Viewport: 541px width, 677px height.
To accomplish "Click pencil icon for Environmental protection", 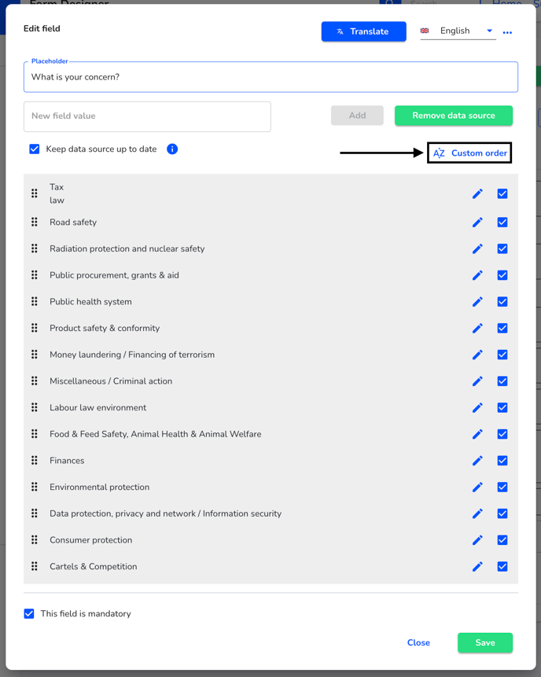I will (477, 487).
